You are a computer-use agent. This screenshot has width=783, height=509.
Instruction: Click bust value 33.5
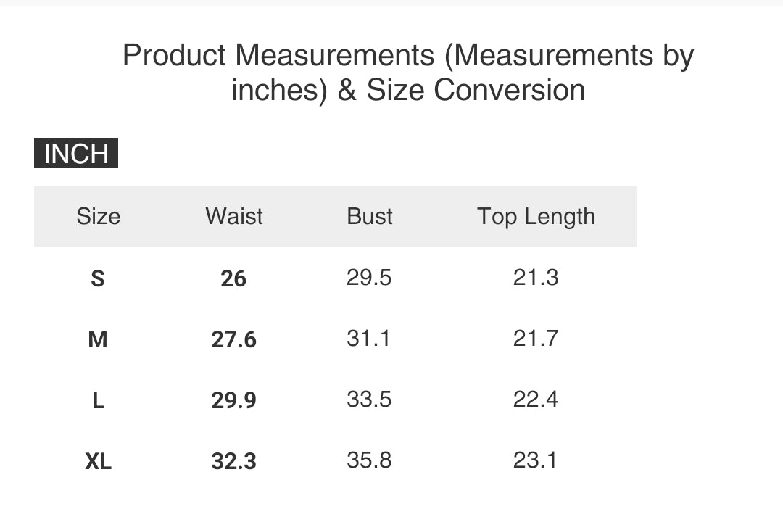coord(369,399)
